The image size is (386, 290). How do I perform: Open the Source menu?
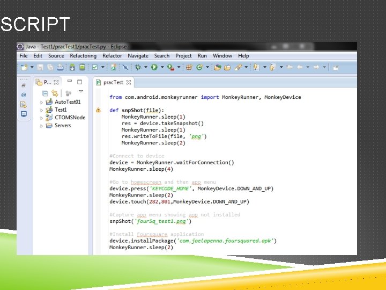pos(56,56)
